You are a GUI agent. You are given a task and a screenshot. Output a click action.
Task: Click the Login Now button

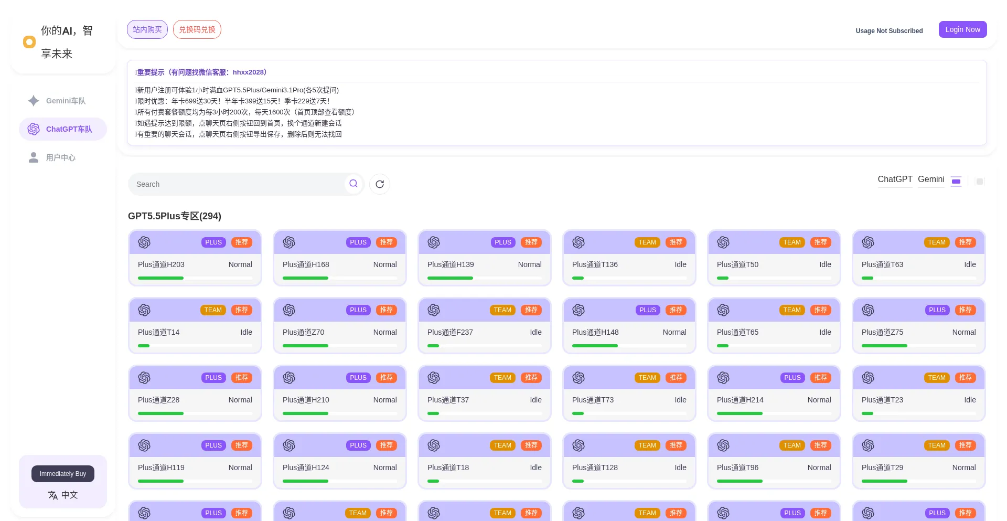click(x=963, y=29)
